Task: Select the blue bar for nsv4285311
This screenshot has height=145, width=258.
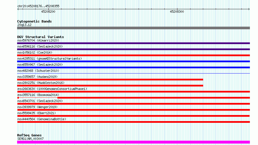Action: [133, 61]
